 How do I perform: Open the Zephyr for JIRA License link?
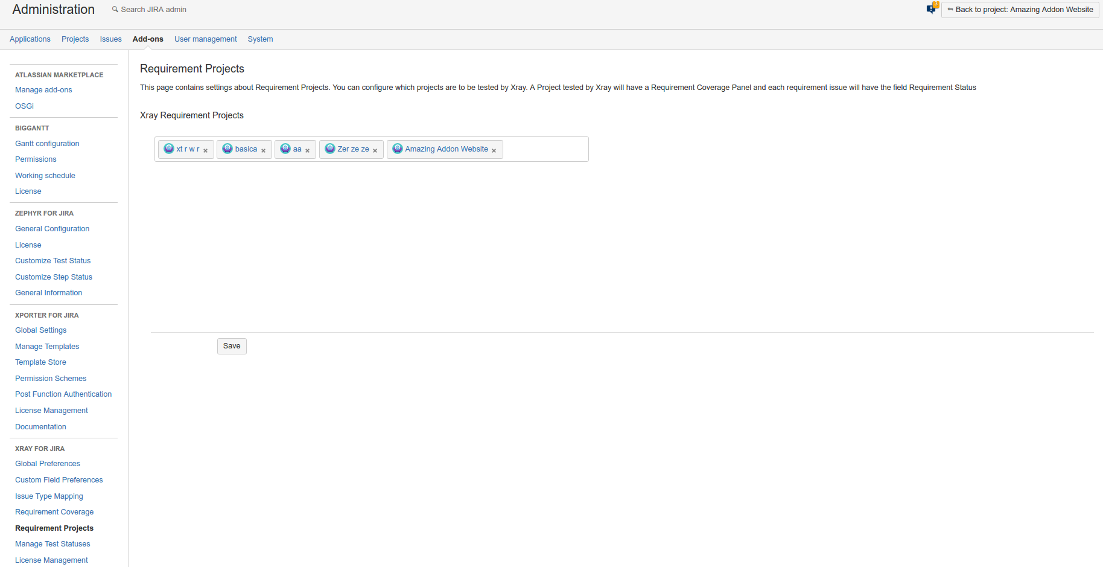[28, 245]
